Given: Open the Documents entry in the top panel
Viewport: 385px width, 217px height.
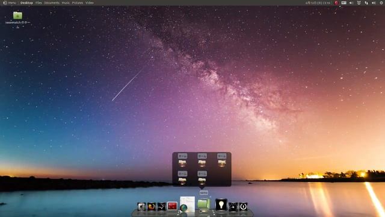Looking at the screenshot, I should 52,2.
